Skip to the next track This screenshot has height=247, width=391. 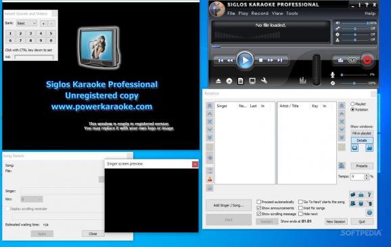[x=280, y=60]
